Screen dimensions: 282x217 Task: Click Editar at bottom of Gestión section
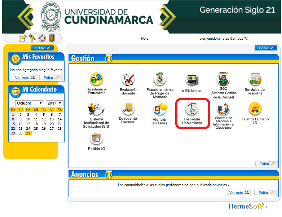pyautogui.click(x=266, y=164)
